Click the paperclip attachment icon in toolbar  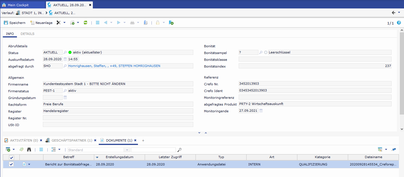coord(146,23)
